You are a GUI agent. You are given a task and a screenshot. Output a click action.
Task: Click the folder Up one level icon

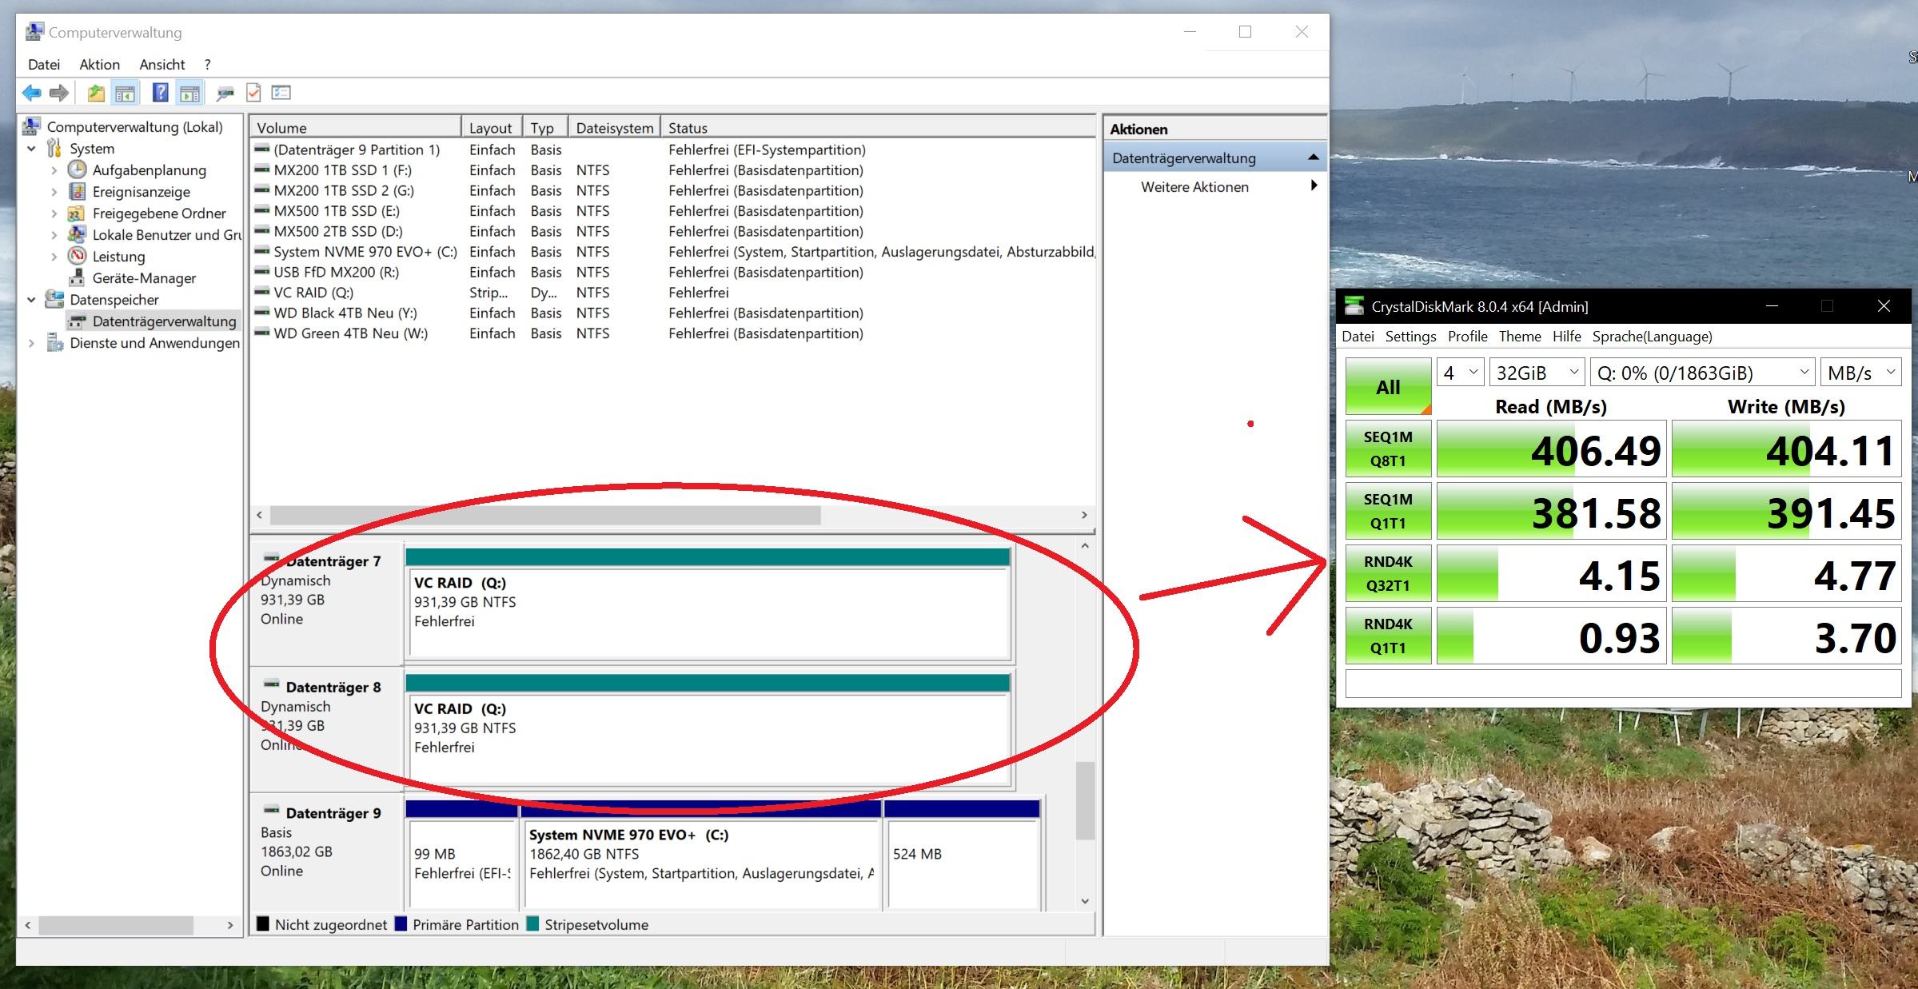[x=96, y=93]
